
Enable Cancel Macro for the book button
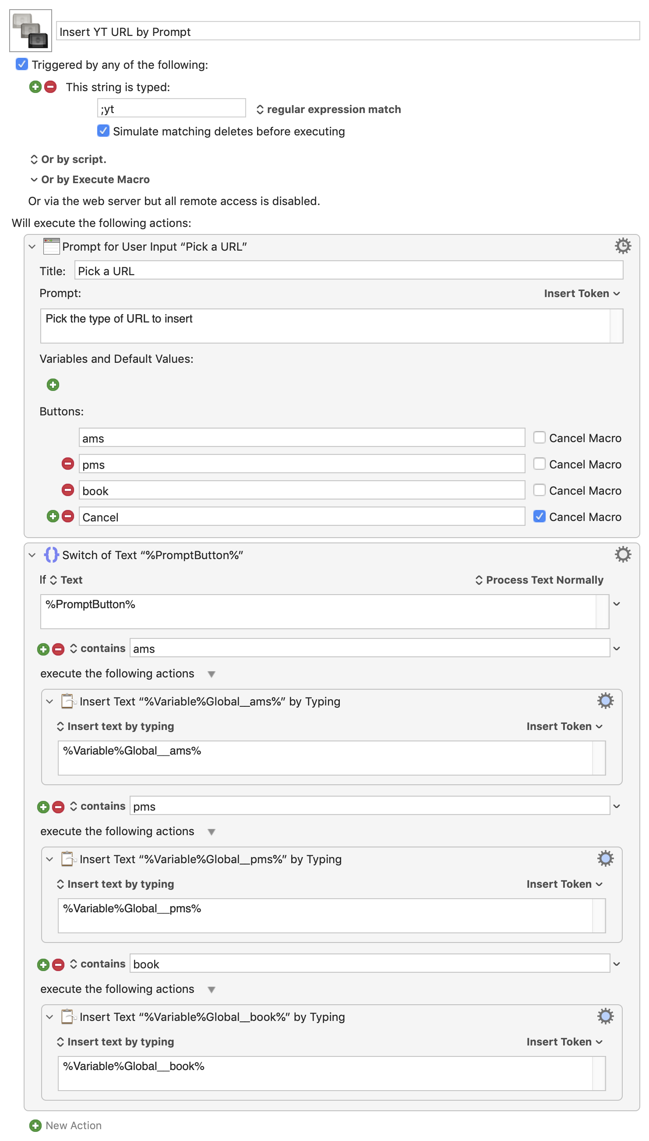540,490
